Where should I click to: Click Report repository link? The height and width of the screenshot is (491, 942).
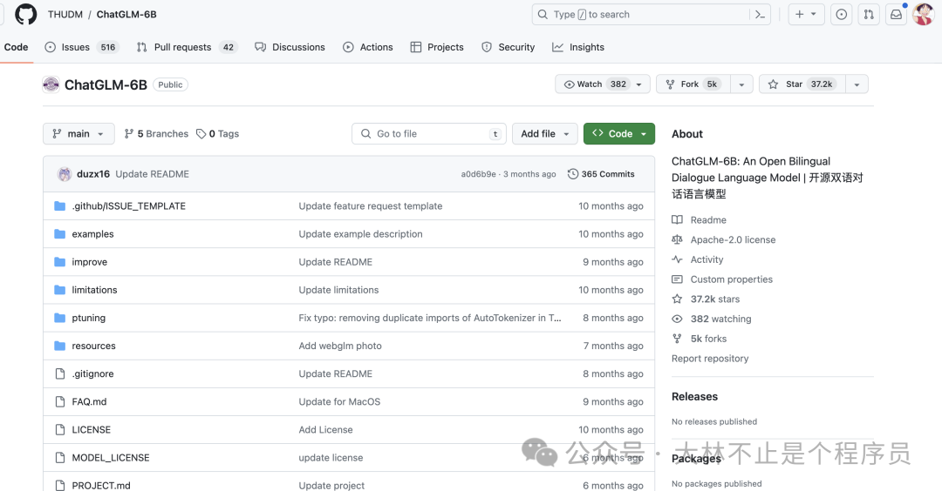(710, 359)
